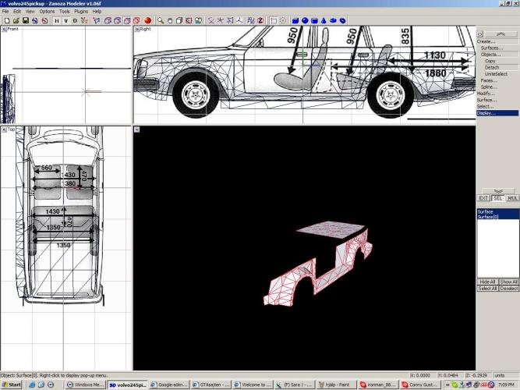The height and width of the screenshot is (390, 520).
Task: Select the magnifier Zoom tool
Action: point(160,20)
